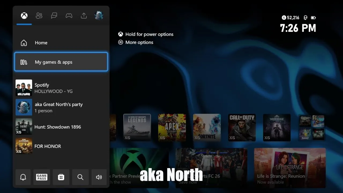Launch Hunt: Showdown 1896

coord(61,127)
